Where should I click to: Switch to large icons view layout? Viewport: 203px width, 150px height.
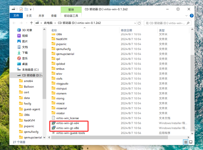191,142
